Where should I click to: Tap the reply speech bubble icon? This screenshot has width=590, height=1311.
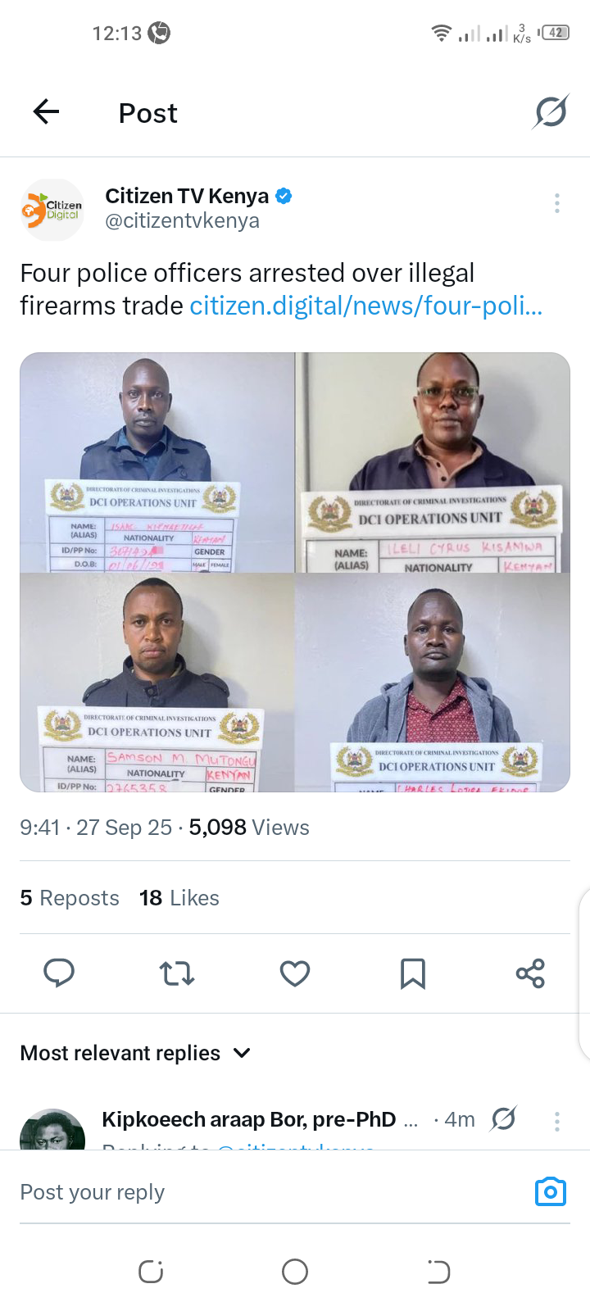point(59,973)
